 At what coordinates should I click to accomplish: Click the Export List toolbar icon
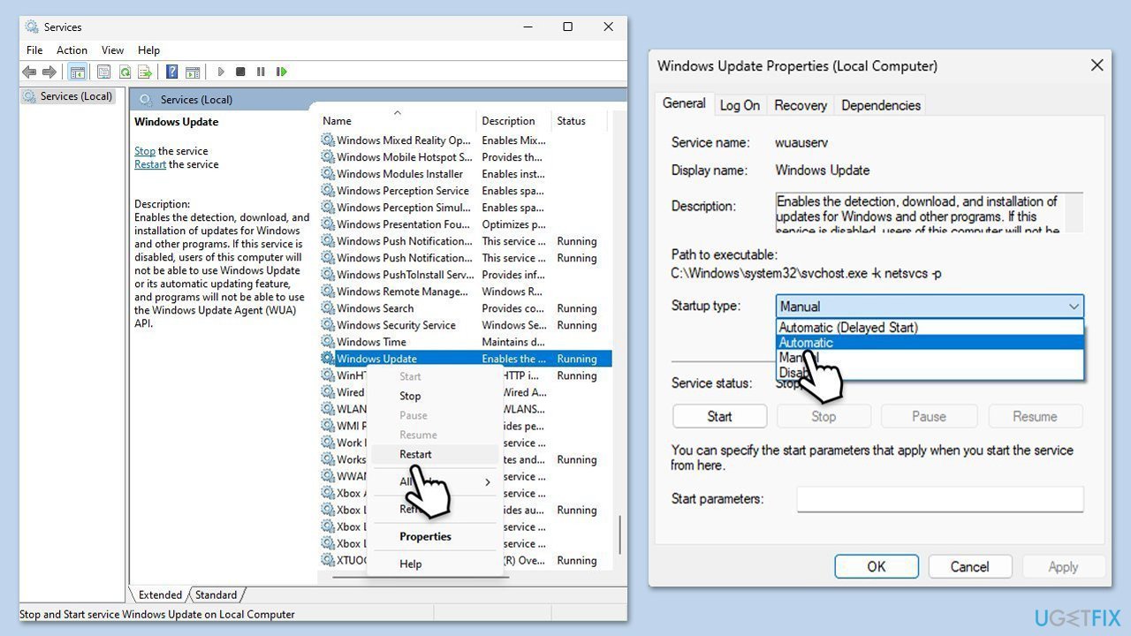coord(145,72)
